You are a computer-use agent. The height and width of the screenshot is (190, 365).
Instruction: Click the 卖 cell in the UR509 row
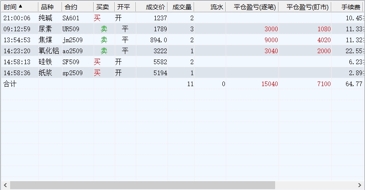point(104,29)
